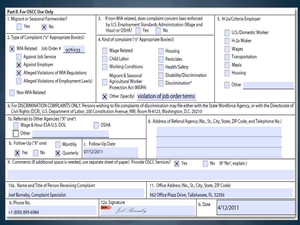Check the U.S./Domestic Worker box
The width and height of the screenshot is (300, 225).
coord(227,33)
